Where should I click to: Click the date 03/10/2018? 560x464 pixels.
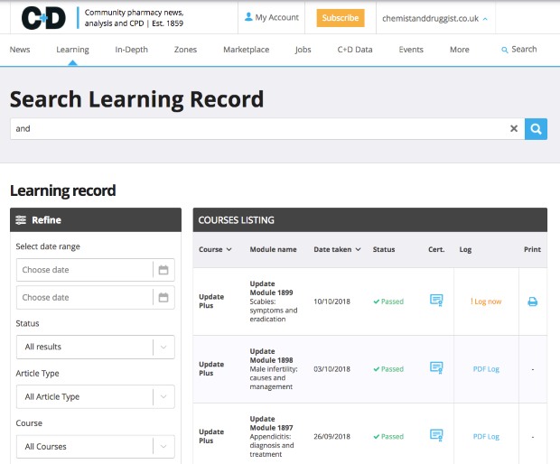pos(331,369)
